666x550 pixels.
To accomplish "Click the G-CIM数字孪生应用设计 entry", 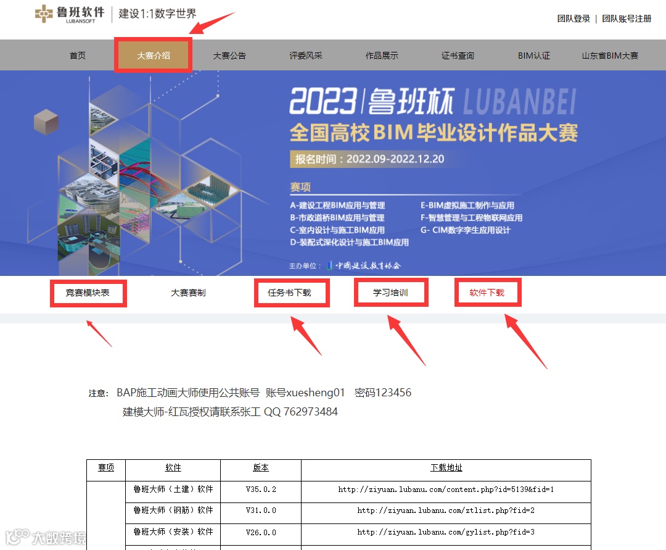I will tap(466, 230).
